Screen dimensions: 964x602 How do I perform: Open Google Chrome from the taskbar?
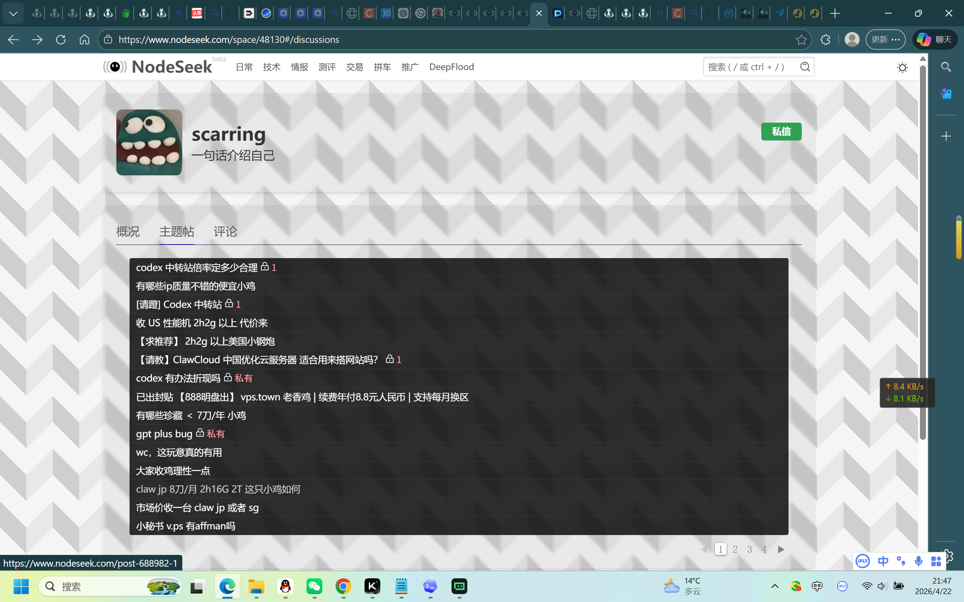[x=343, y=586]
